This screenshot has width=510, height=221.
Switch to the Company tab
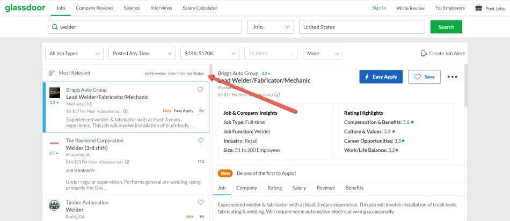pos(246,188)
